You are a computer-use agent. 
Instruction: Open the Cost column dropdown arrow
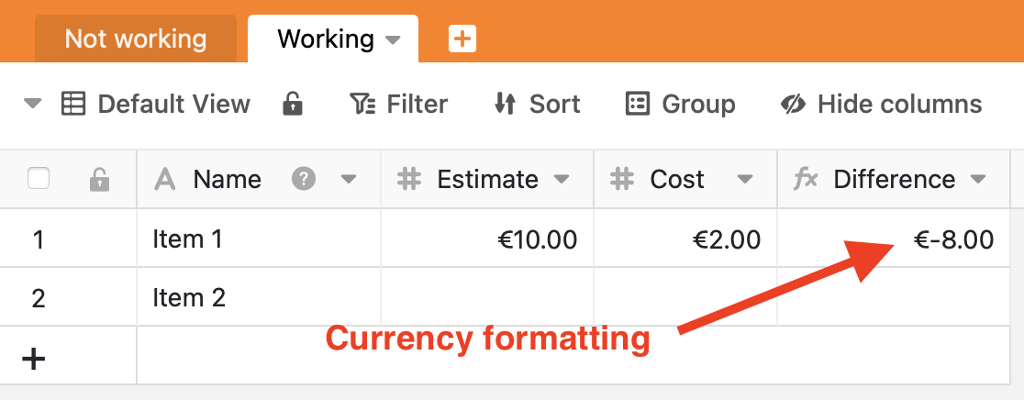click(745, 179)
